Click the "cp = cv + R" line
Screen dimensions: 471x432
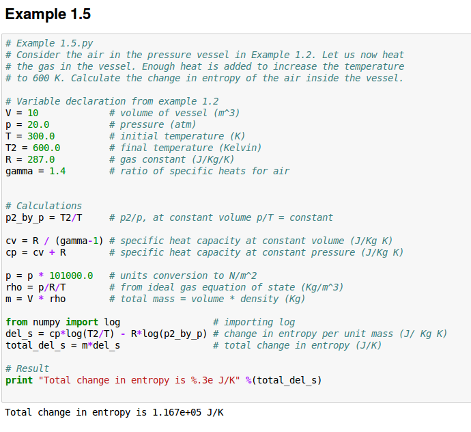pos(35,252)
